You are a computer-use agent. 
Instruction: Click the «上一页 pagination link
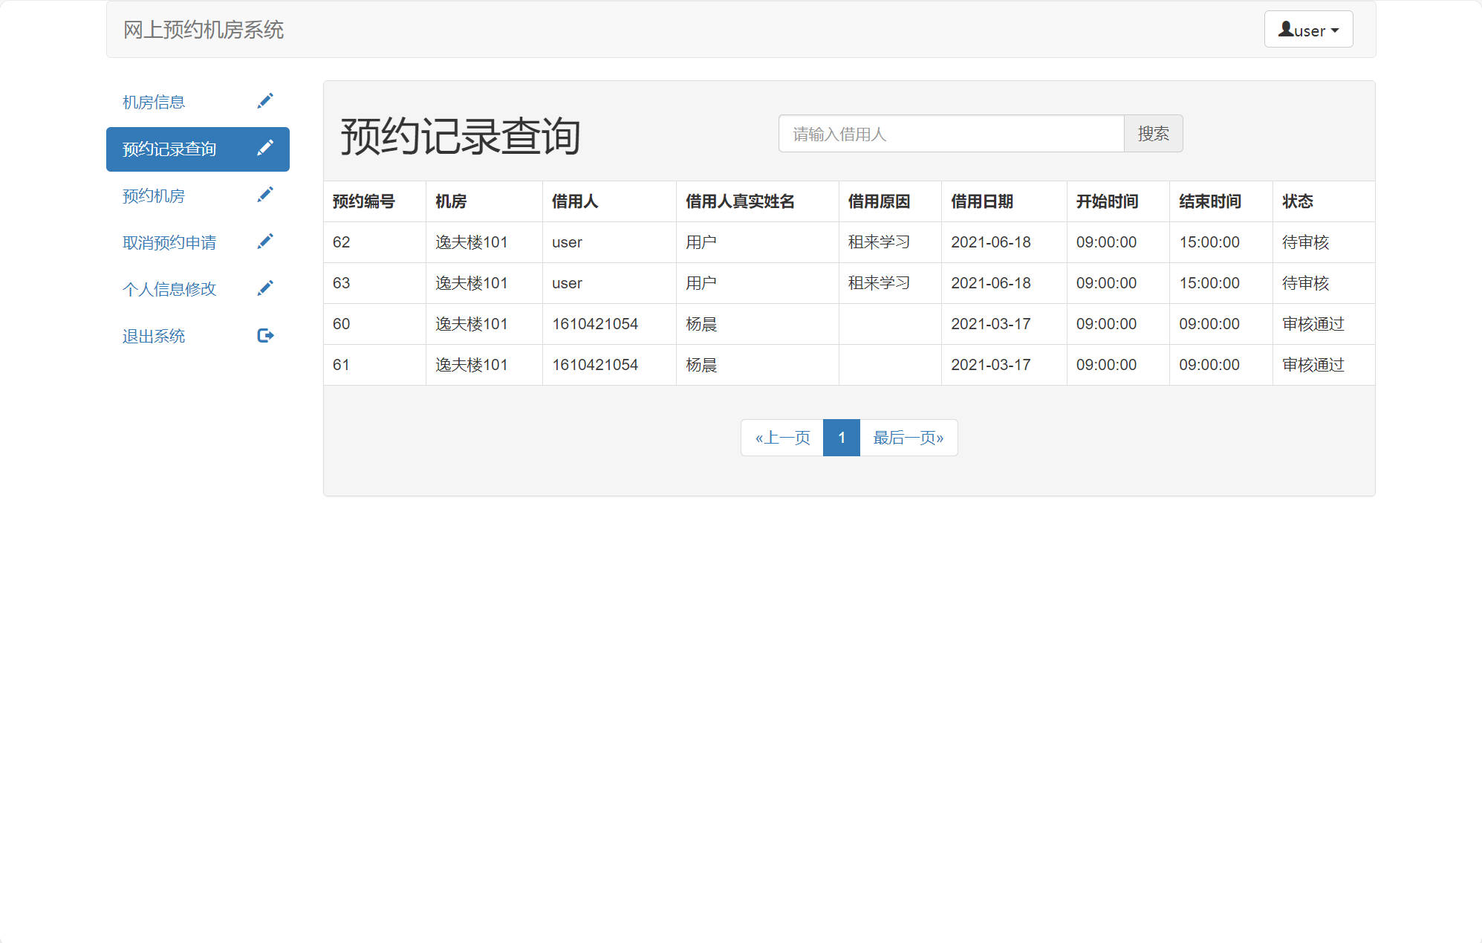(782, 438)
